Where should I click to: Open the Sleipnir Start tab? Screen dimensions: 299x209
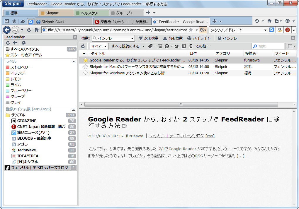click(x=64, y=22)
